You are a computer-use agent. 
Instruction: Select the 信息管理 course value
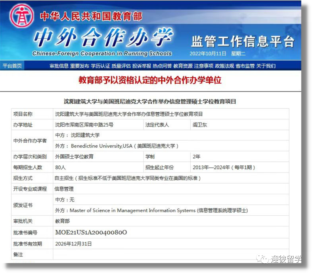coord(64,189)
